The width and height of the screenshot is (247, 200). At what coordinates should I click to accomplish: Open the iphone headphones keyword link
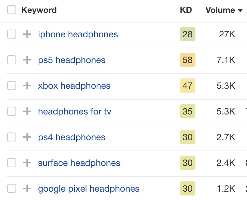78,34
